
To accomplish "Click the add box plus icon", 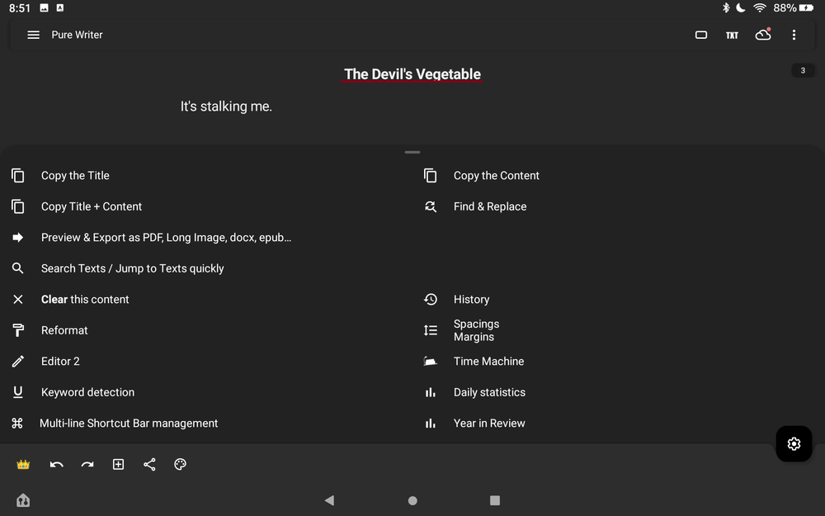I will click(x=118, y=464).
